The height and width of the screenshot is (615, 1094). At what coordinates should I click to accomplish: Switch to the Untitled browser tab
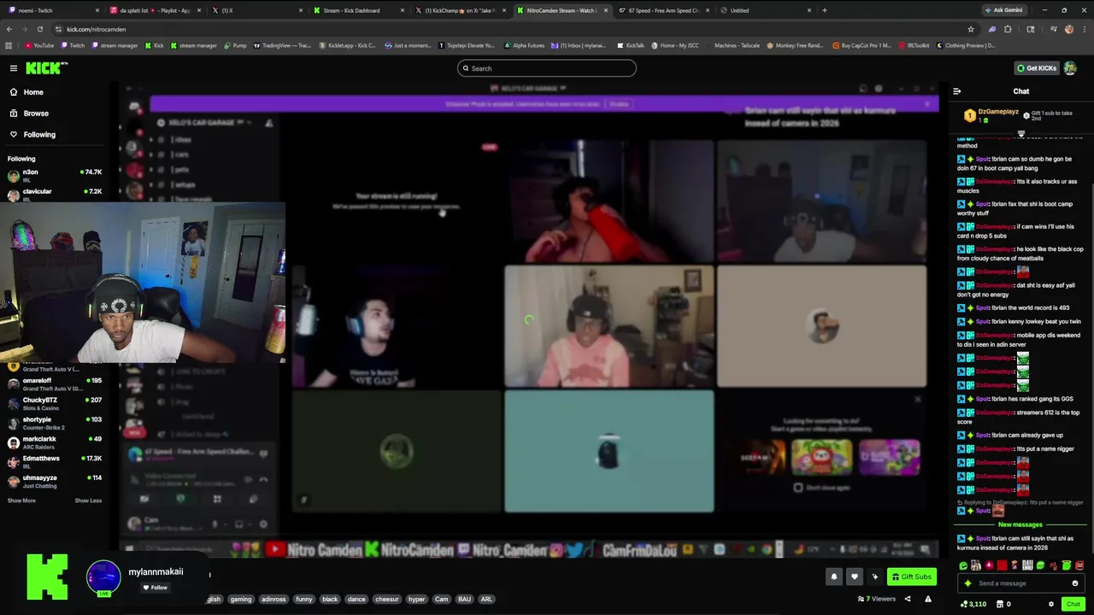click(x=765, y=10)
